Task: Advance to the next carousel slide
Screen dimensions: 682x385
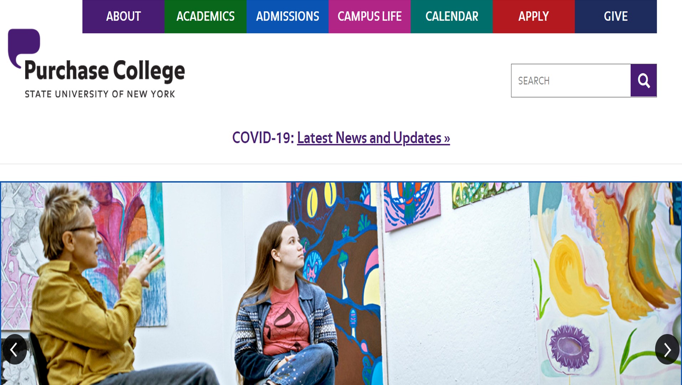Action: click(667, 349)
